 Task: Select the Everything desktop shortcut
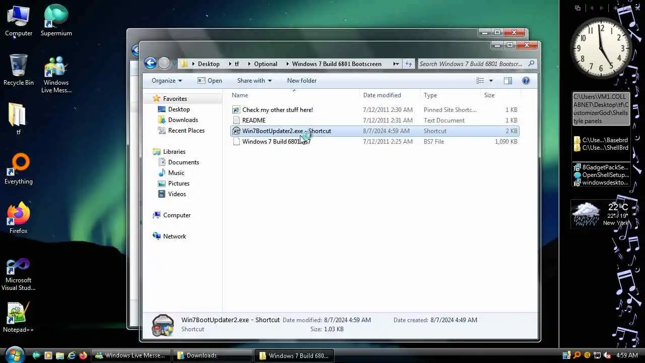(19, 169)
